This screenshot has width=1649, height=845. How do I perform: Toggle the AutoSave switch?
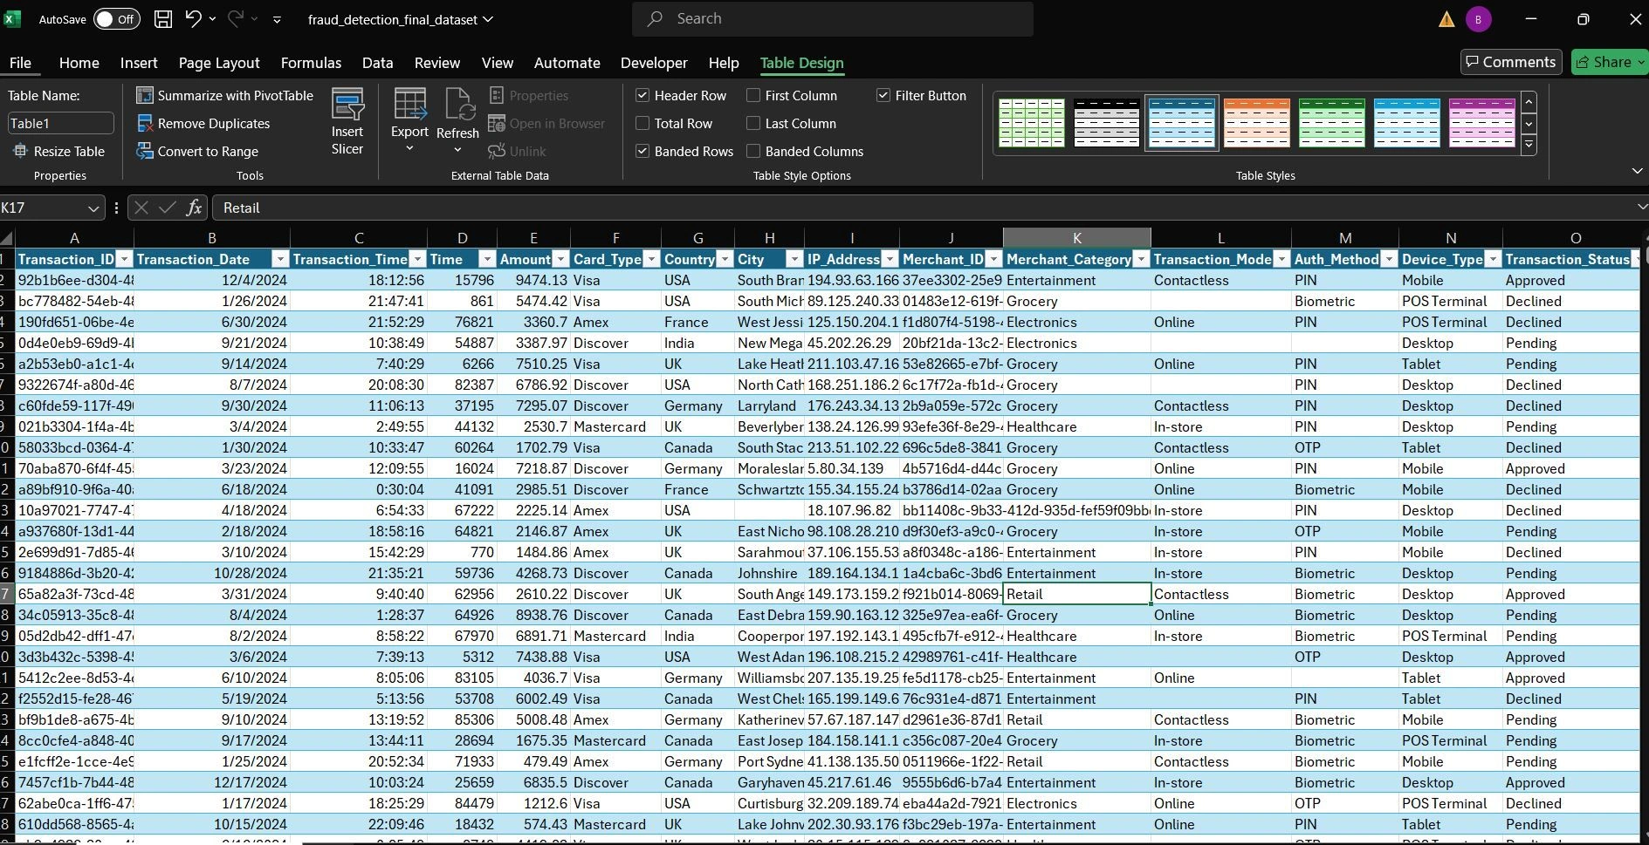[x=117, y=19]
